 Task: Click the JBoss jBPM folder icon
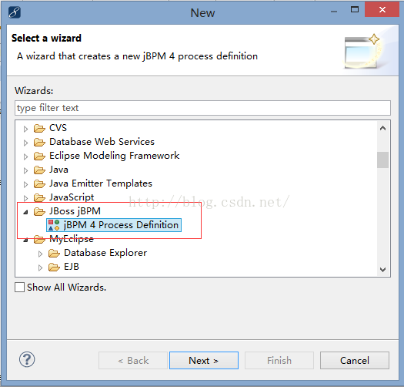pos(39,212)
